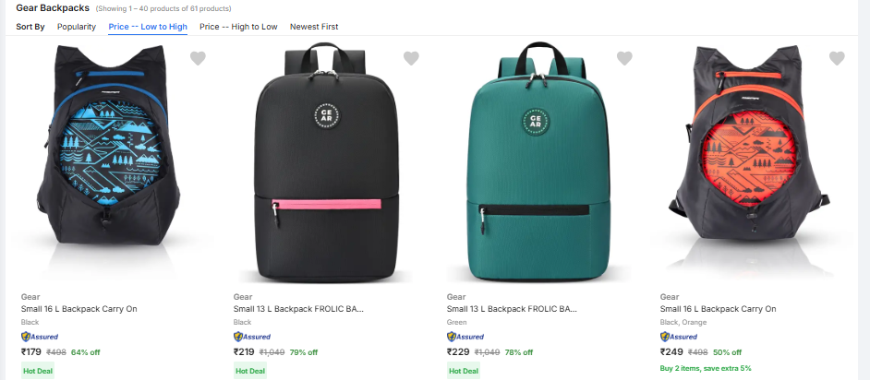Click Assured badge on ₹219 backpack

(x=251, y=337)
